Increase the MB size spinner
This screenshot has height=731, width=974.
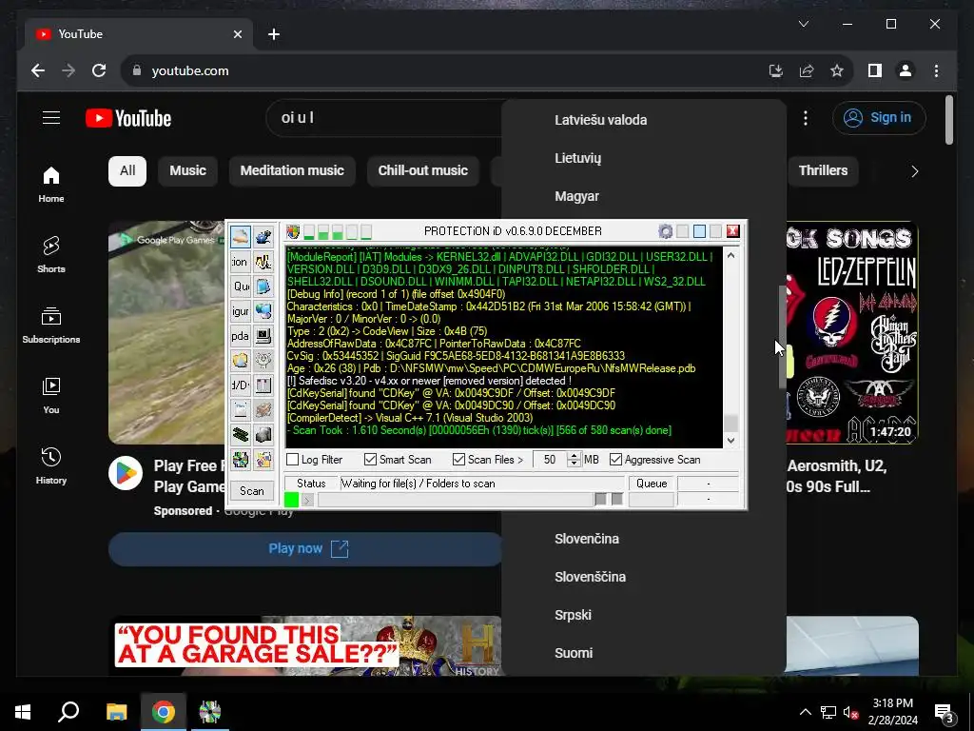pyautogui.click(x=574, y=455)
